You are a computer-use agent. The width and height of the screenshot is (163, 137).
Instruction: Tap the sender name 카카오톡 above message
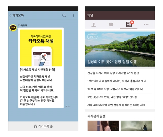tap(23, 25)
